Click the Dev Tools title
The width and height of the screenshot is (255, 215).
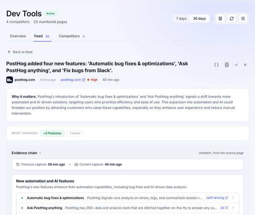[24, 14]
